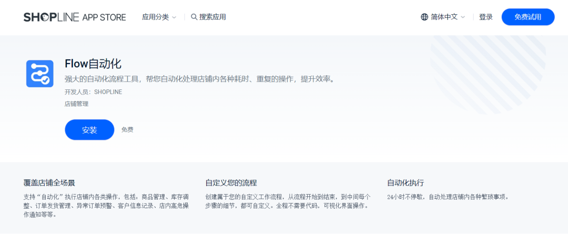The image size is (568, 234).
Task: Click the Flow自动化 title
Action: pos(93,64)
